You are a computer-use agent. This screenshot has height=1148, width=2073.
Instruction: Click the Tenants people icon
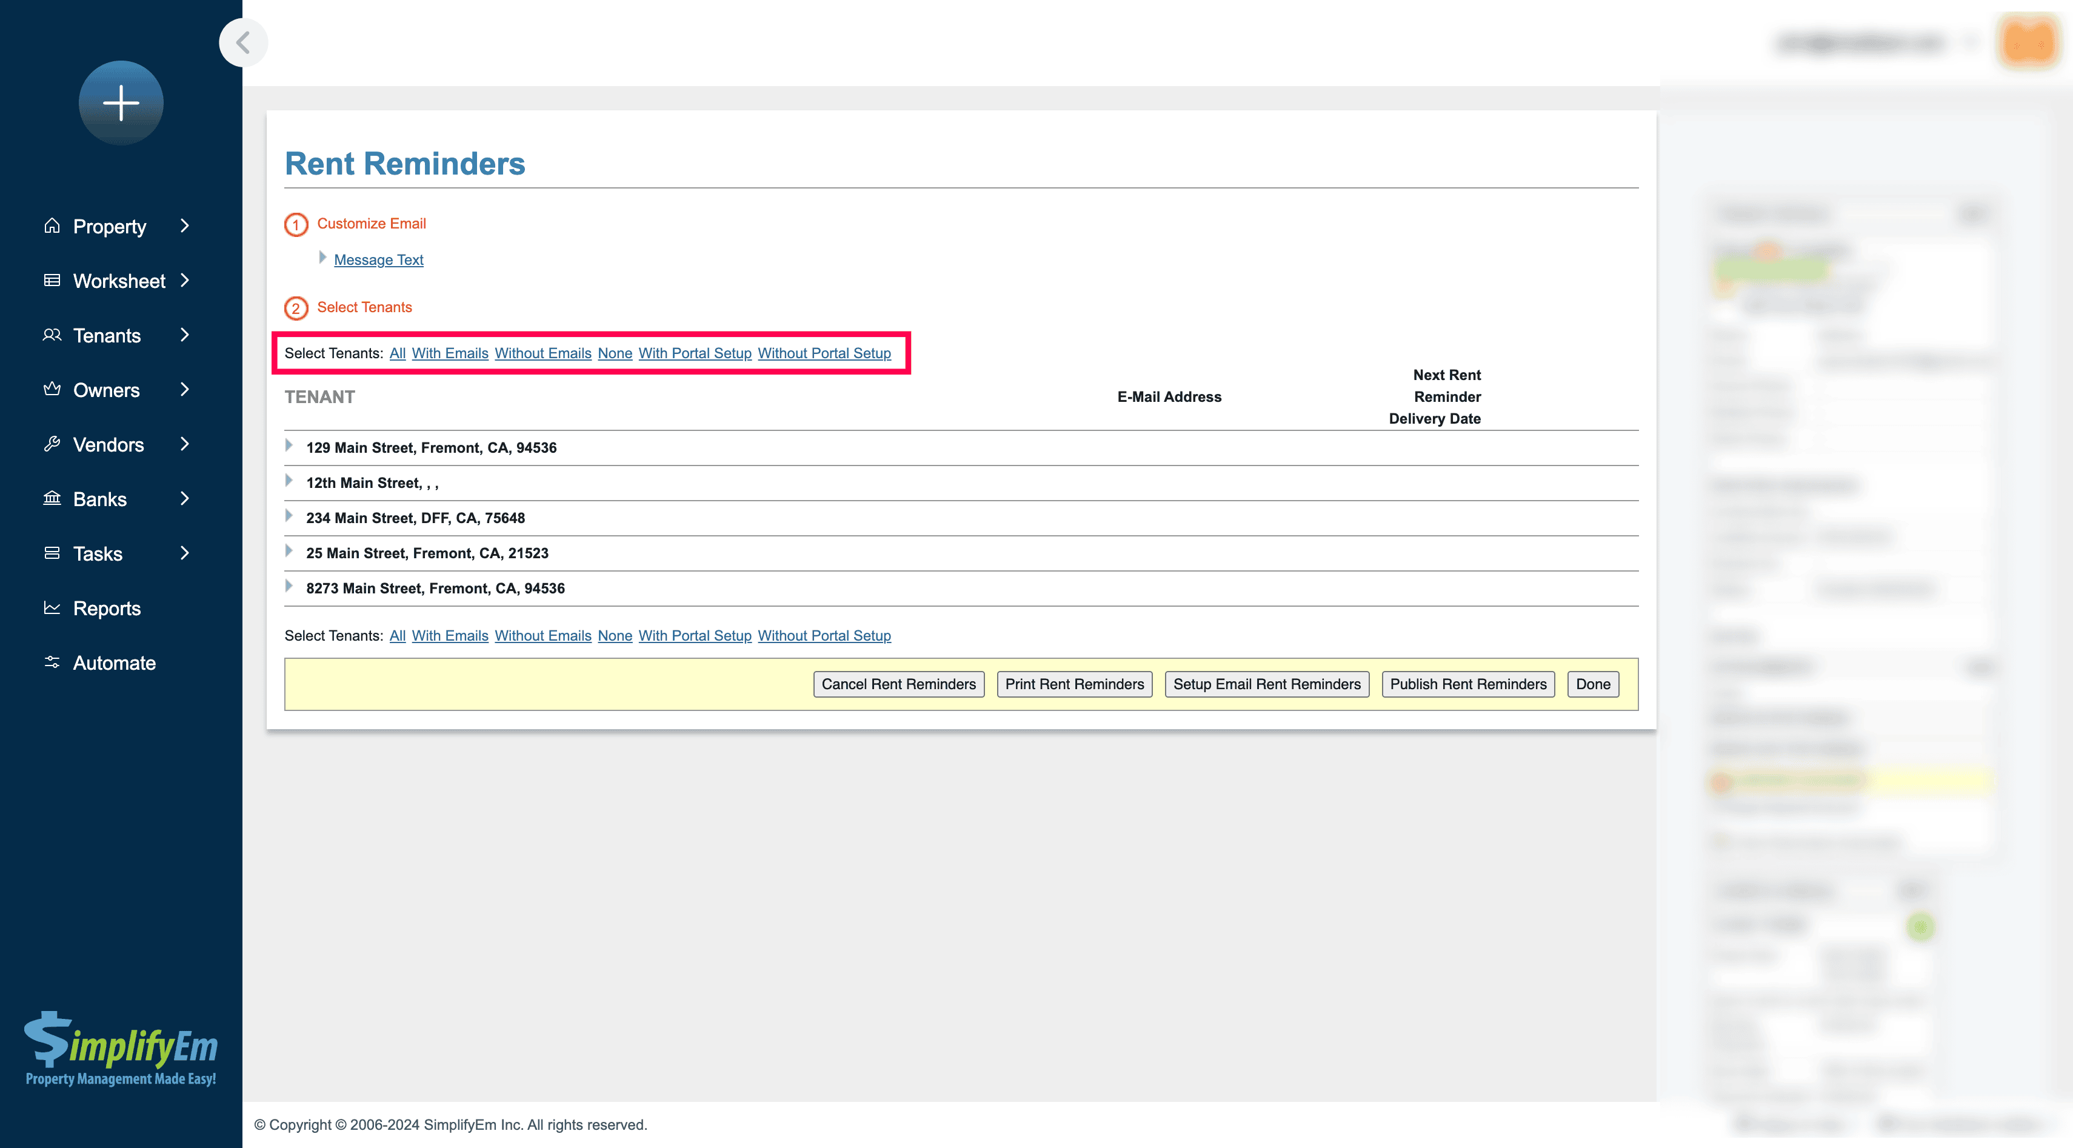click(x=52, y=335)
